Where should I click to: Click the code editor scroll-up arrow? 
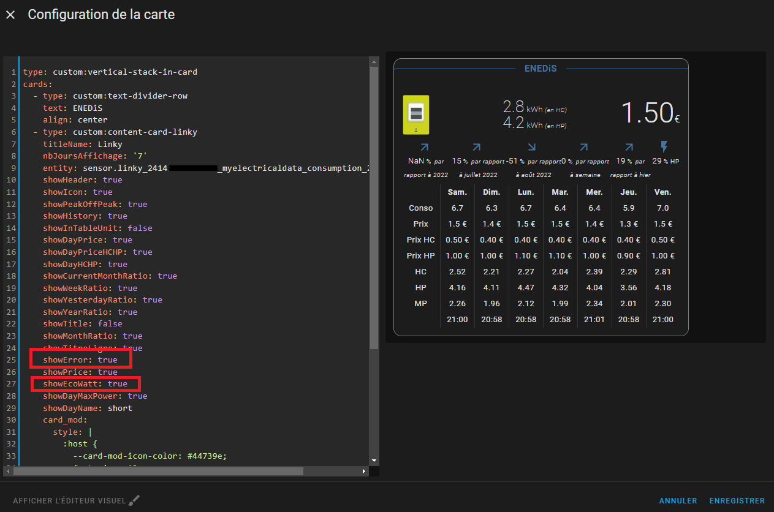click(374, 61)
